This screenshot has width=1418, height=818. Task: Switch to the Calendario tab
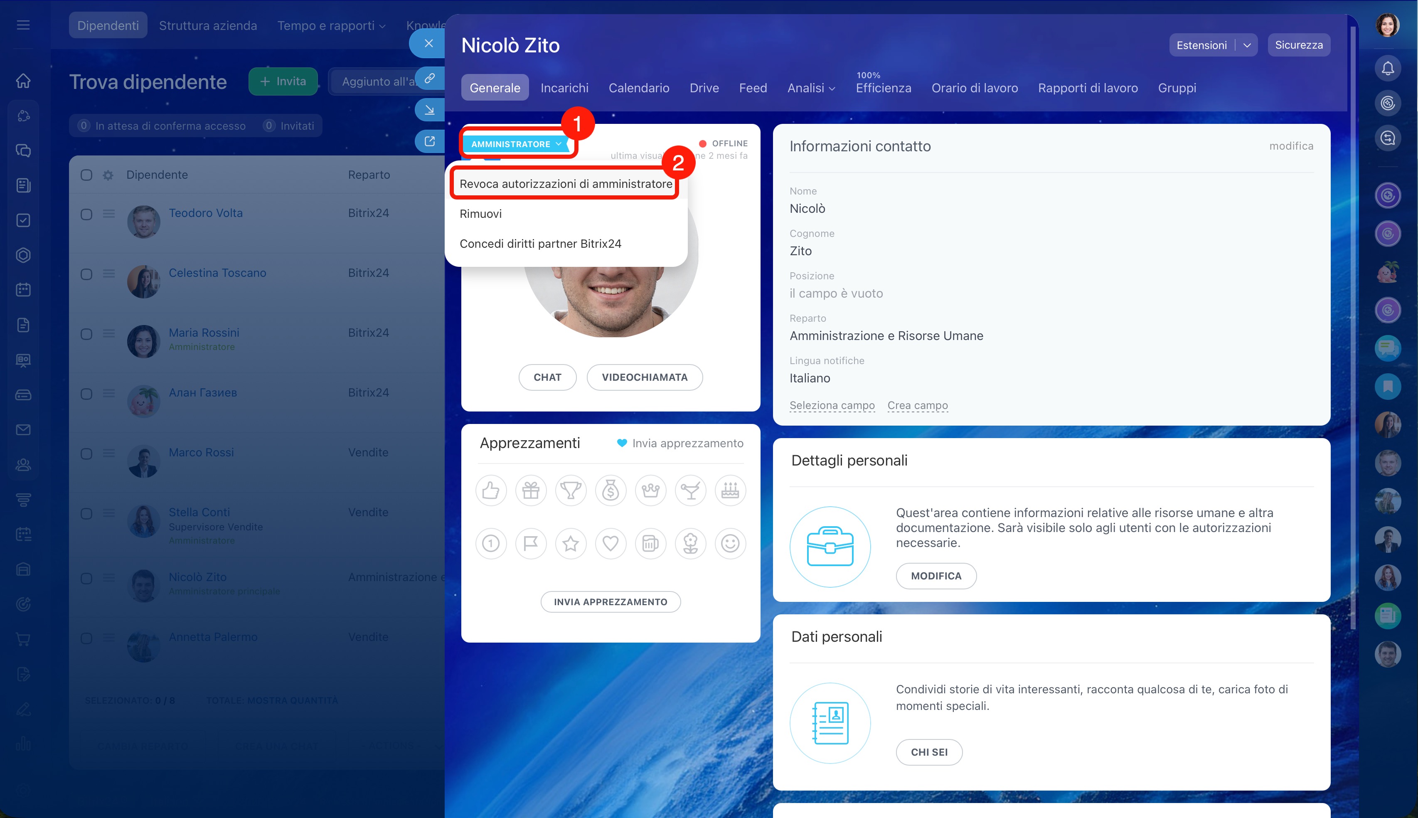(638, 88)
